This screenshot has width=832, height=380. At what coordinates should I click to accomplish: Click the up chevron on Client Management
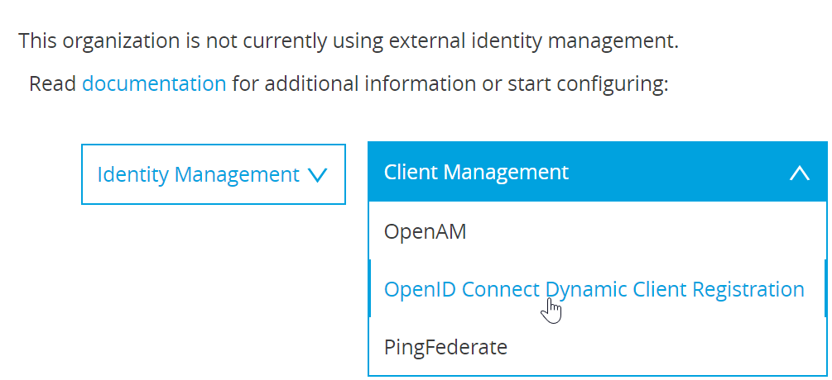799,173
